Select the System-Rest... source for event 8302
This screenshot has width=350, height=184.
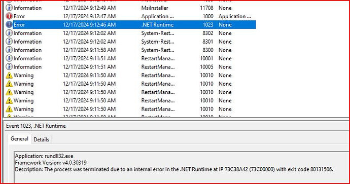(x=158, y=33)
